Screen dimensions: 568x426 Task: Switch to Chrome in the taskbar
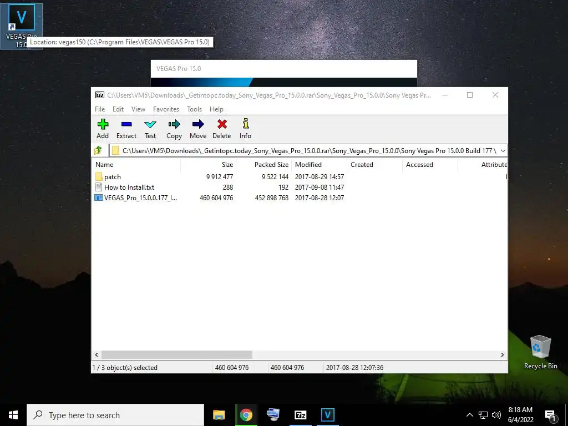click(x=246, y=415)
